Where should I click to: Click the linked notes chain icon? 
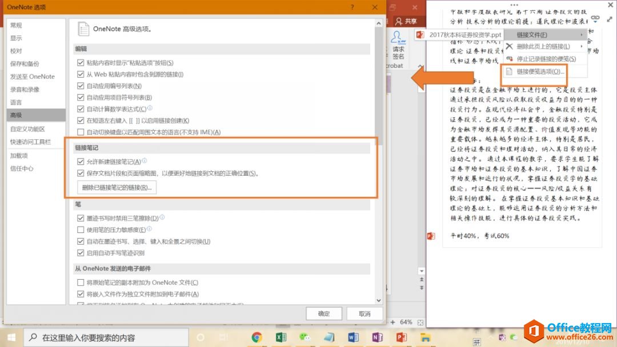click(x=595, y=18)
